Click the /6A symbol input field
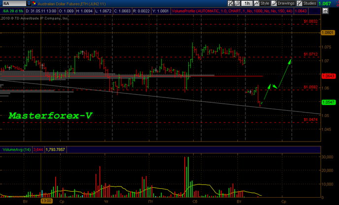 pos(13,3)
